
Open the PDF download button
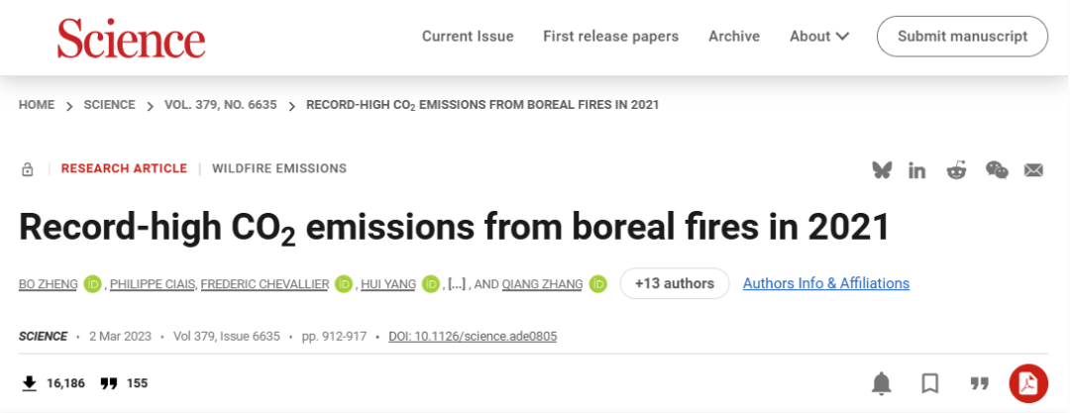[x=1028, y=383]
